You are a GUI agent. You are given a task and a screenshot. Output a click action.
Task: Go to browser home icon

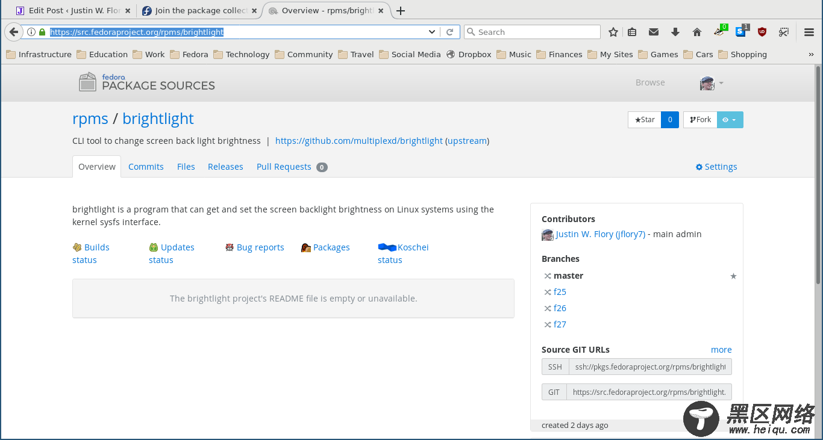[x=697, y=32]
